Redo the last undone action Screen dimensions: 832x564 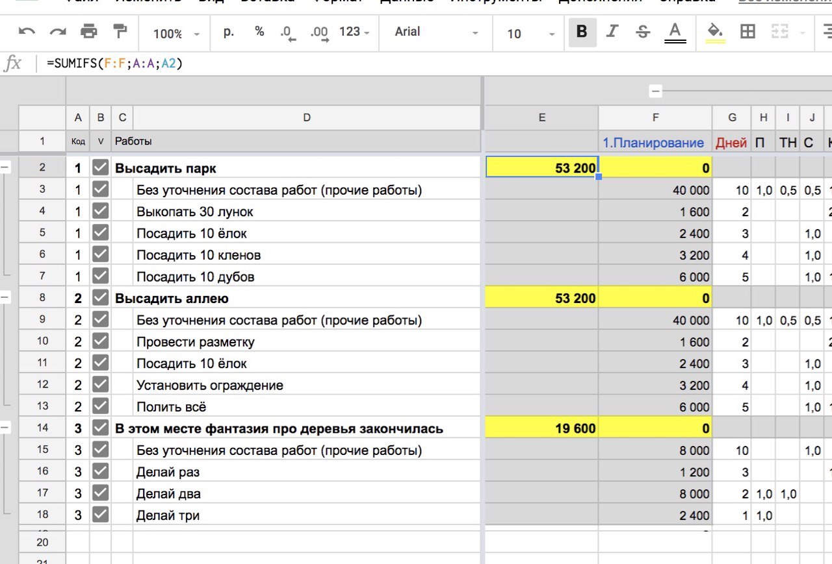(58, 32)
